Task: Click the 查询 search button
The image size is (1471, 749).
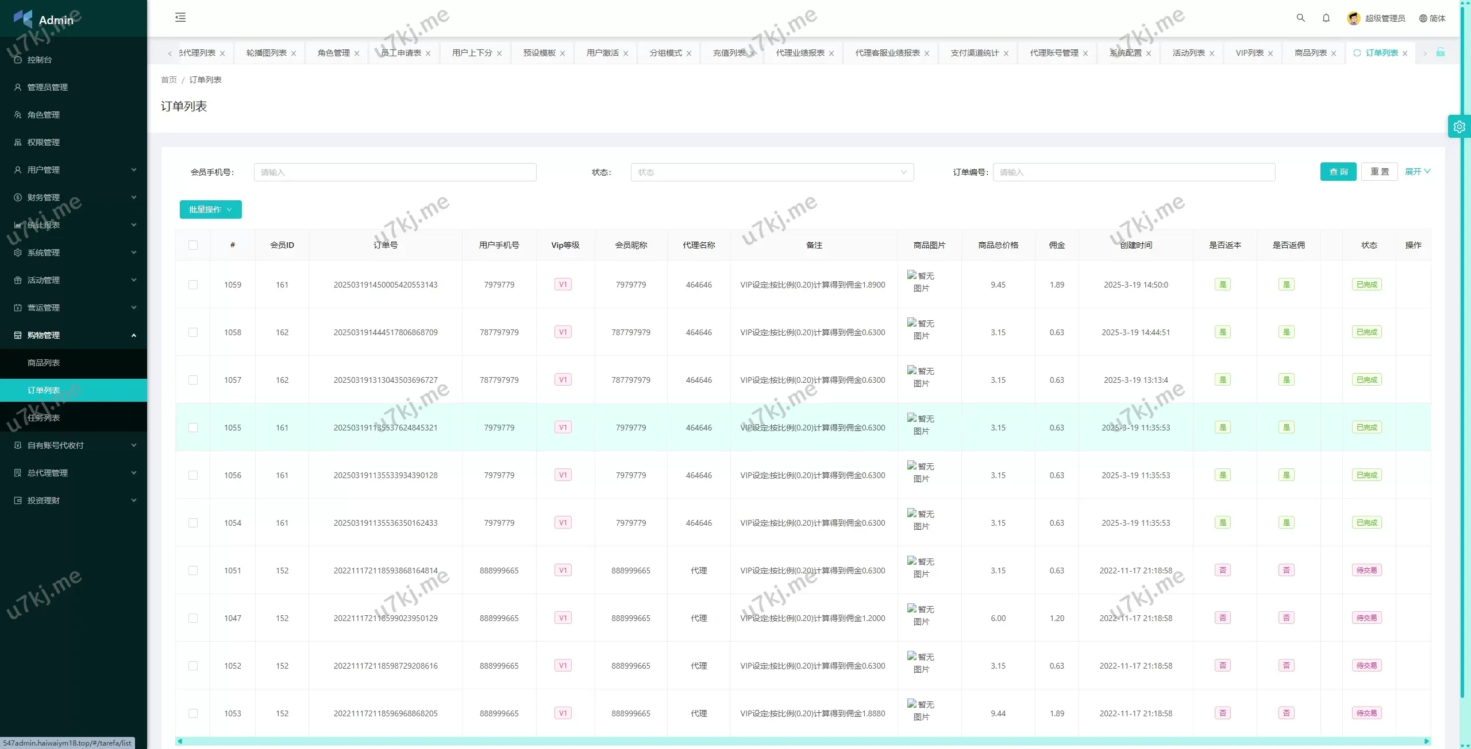Action: click(x=1338, y=172)
